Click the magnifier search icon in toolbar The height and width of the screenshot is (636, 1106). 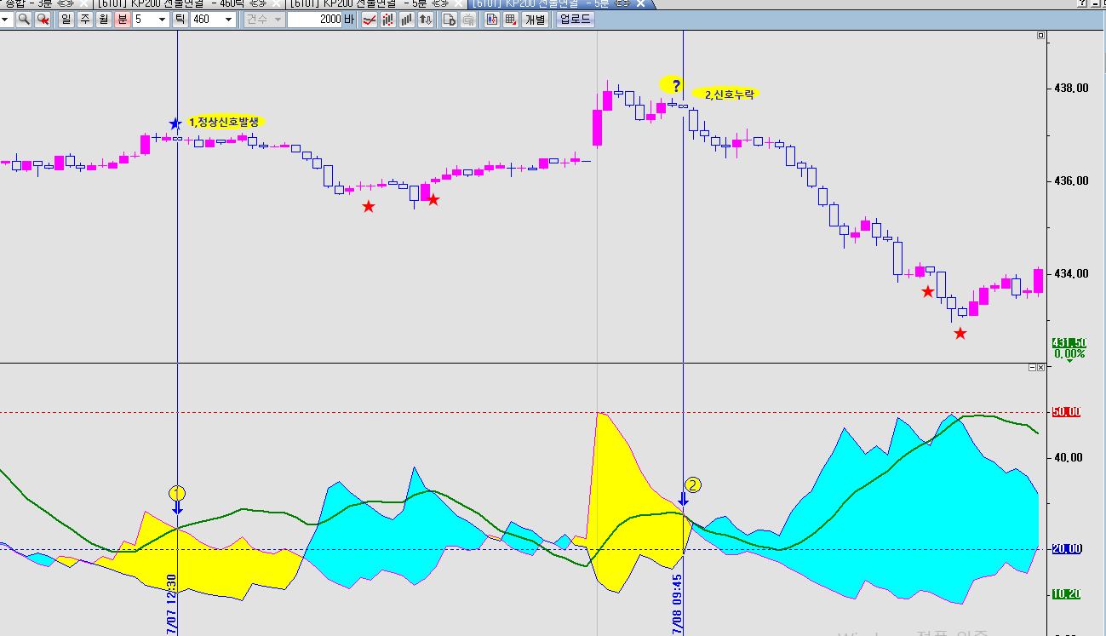24,20
